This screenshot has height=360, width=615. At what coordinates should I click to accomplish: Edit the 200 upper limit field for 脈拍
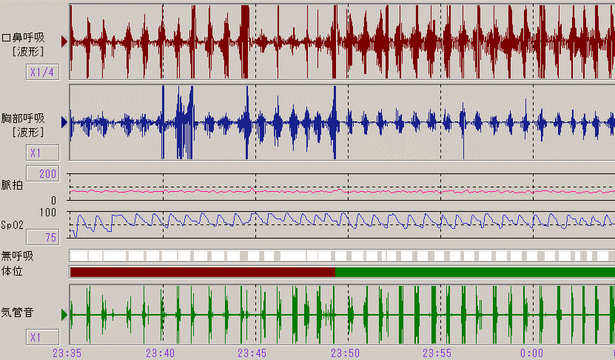43,173
